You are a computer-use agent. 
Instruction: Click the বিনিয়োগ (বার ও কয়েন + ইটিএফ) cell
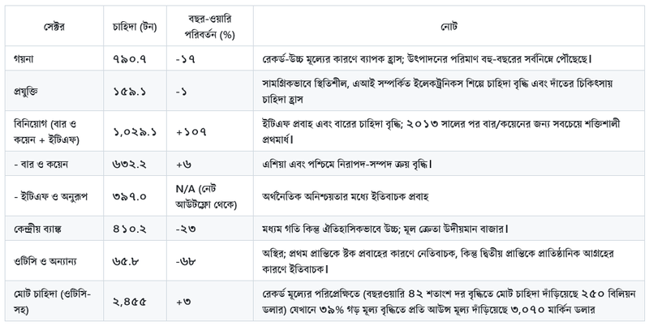point(51,130)
